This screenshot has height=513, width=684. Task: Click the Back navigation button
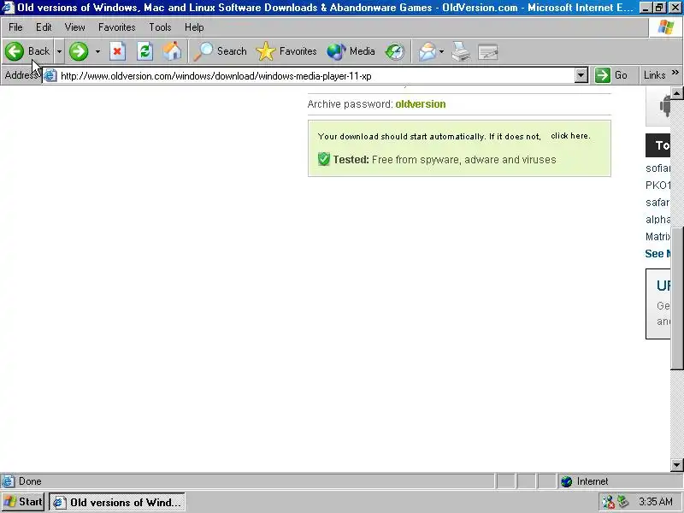click(27, 51)
